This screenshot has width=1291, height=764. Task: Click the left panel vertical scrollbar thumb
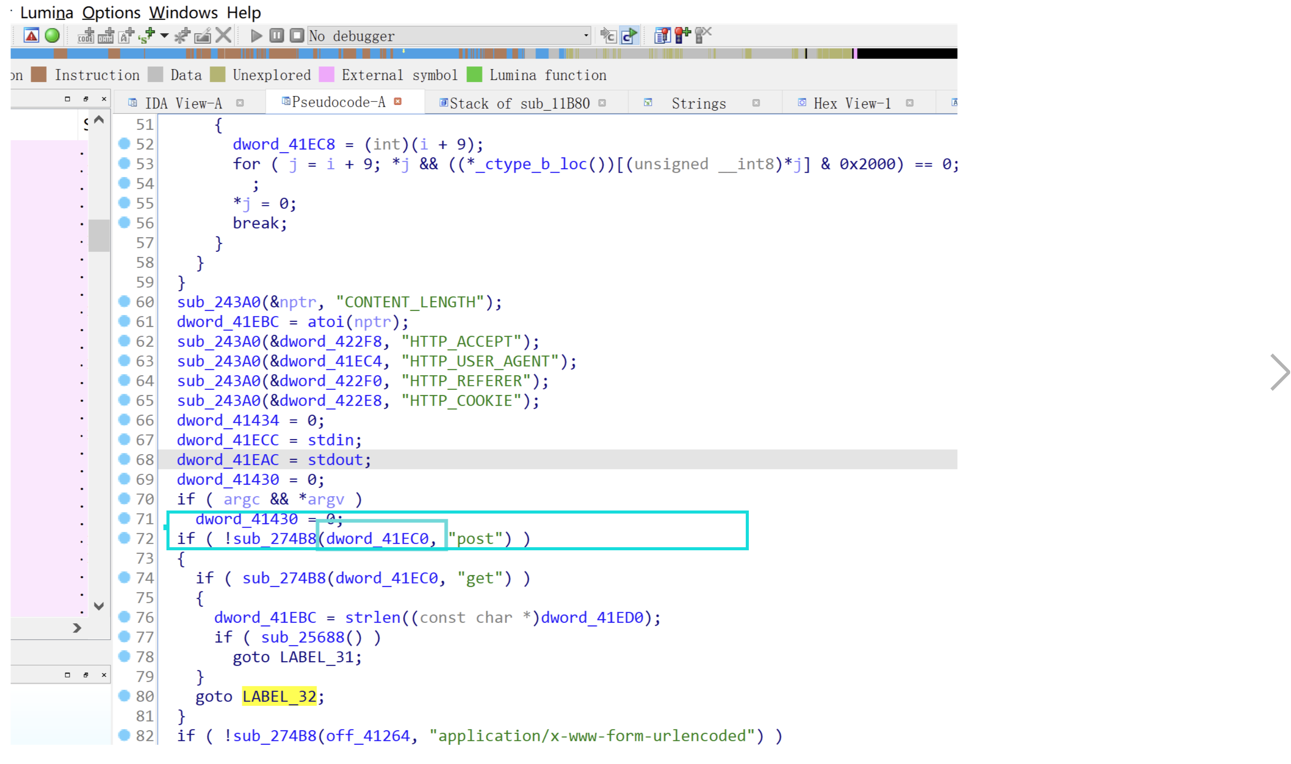tap(99, 236)
